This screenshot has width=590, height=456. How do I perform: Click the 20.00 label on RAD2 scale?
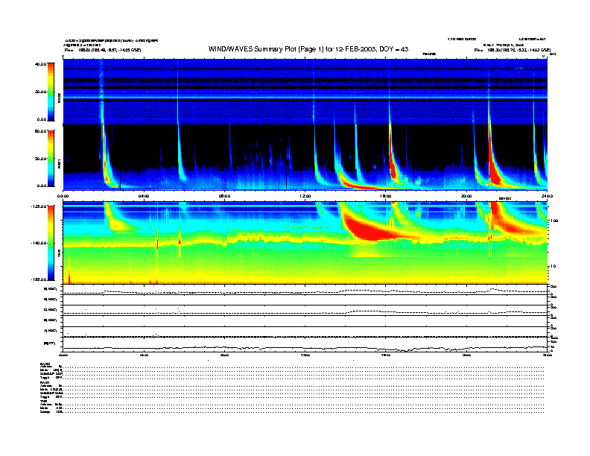41,92
